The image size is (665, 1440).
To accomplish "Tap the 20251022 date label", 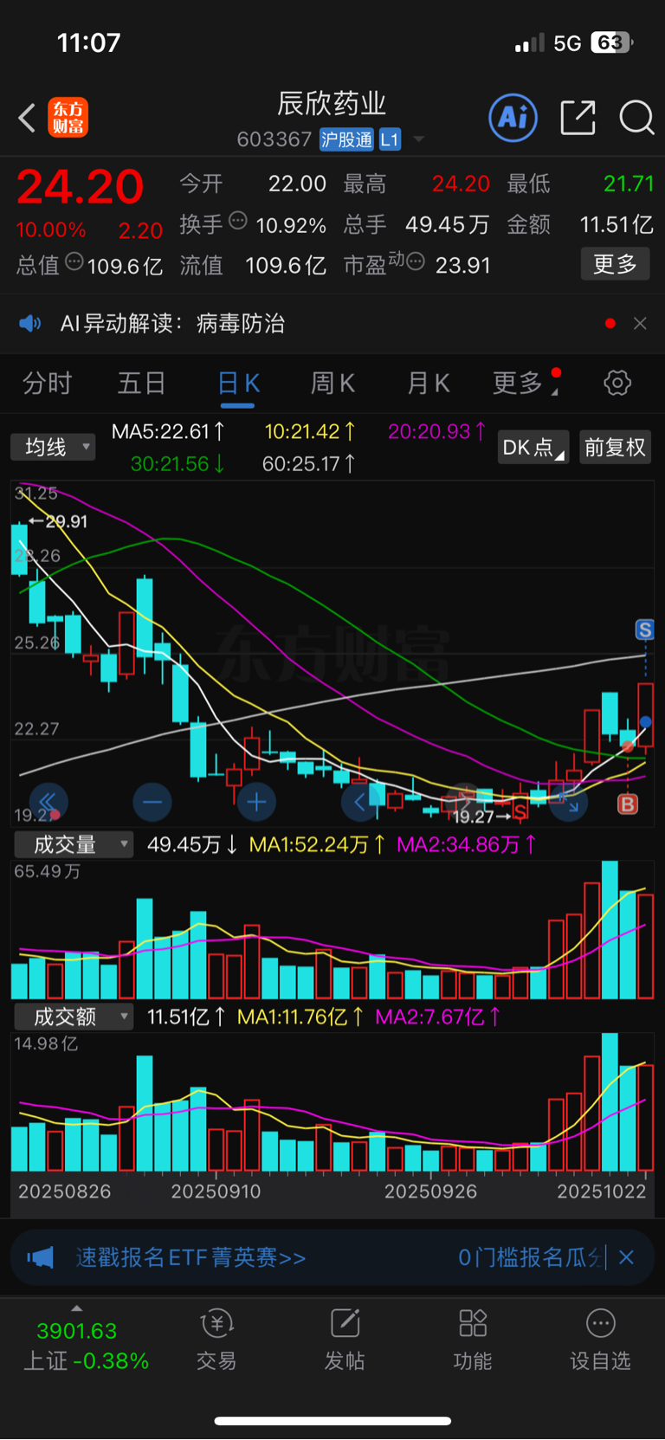I will [601, 1191].
